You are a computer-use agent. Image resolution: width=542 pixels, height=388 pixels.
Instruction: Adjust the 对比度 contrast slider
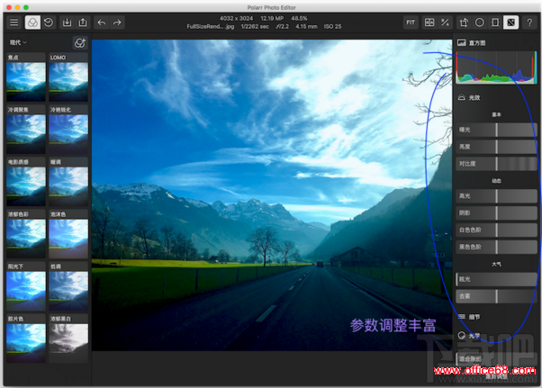(496, 164)
